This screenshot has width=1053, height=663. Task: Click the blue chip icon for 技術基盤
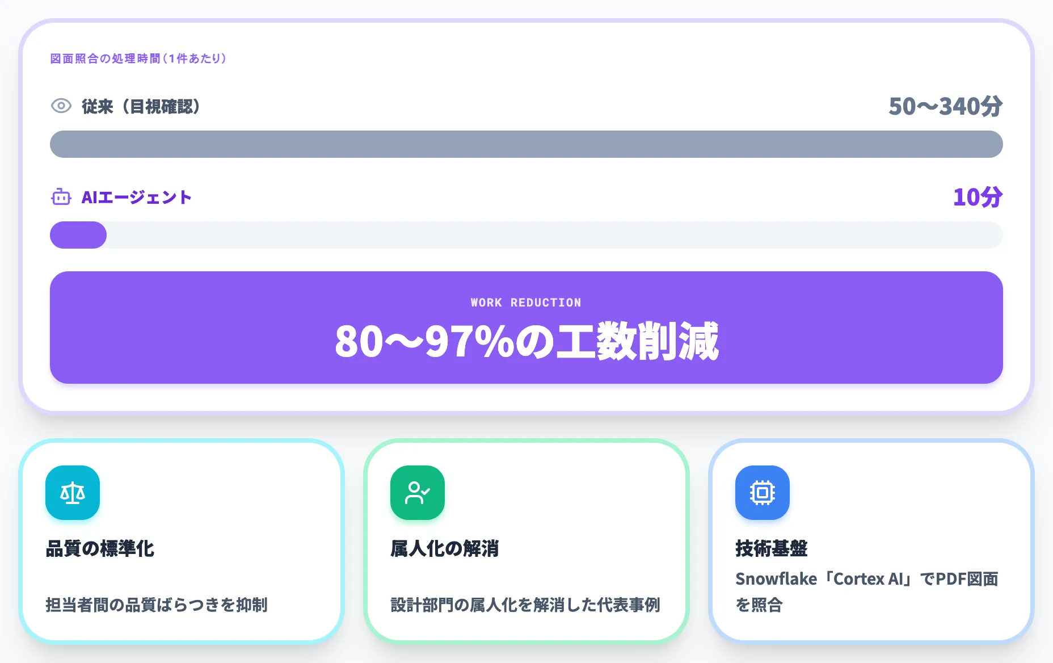tap(763, 493)
